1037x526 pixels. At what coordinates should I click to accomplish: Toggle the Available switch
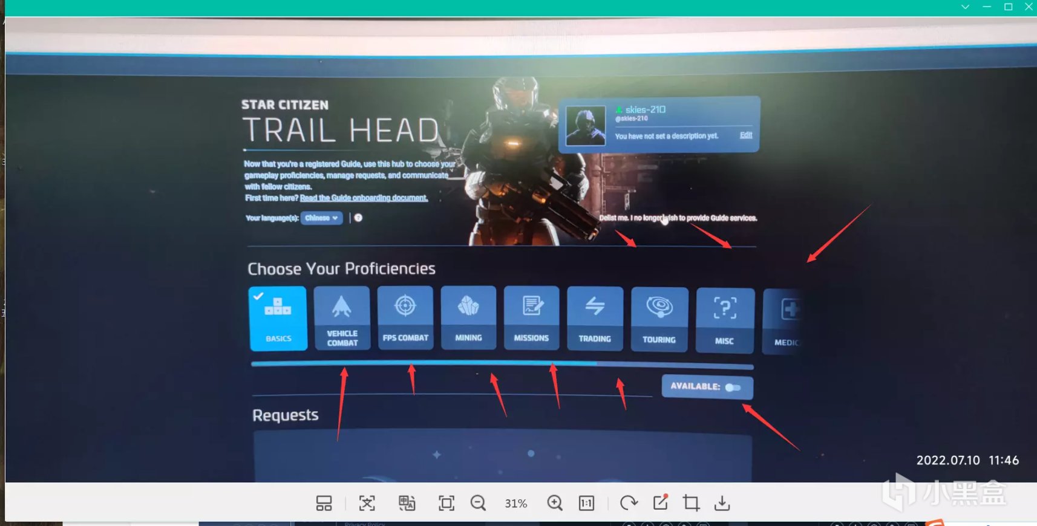pyautogui.click(x=733, y=388)
